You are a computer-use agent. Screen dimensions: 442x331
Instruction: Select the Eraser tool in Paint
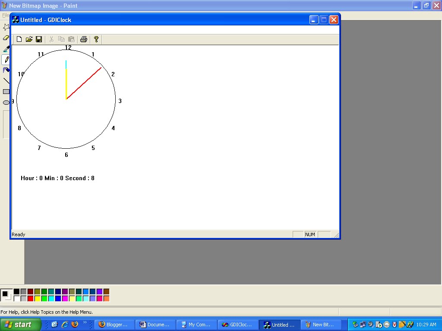point(6,38)
